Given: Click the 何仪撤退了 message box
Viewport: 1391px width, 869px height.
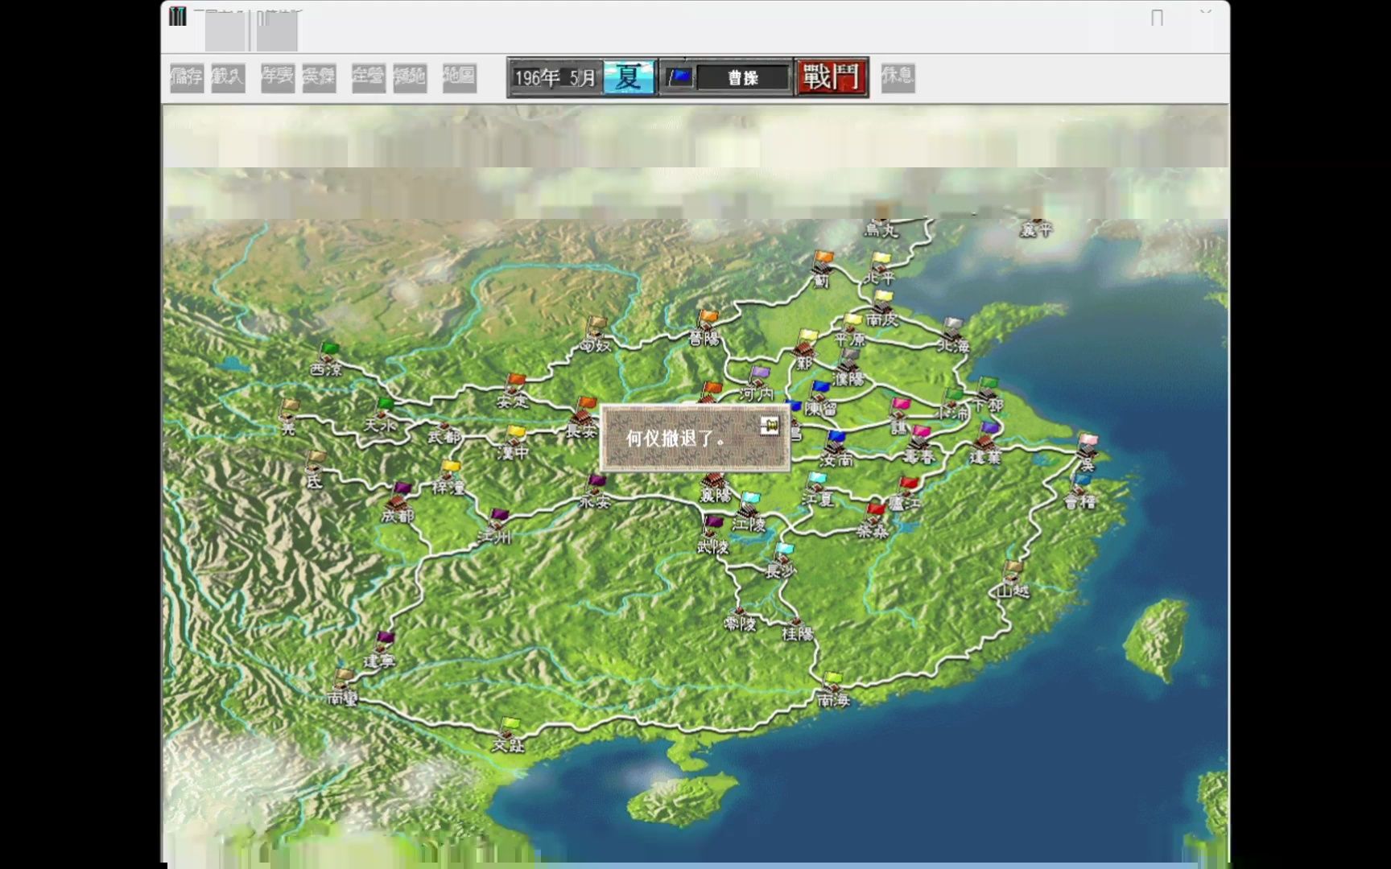Looking at the screenshot, I should tap(695, 439).
